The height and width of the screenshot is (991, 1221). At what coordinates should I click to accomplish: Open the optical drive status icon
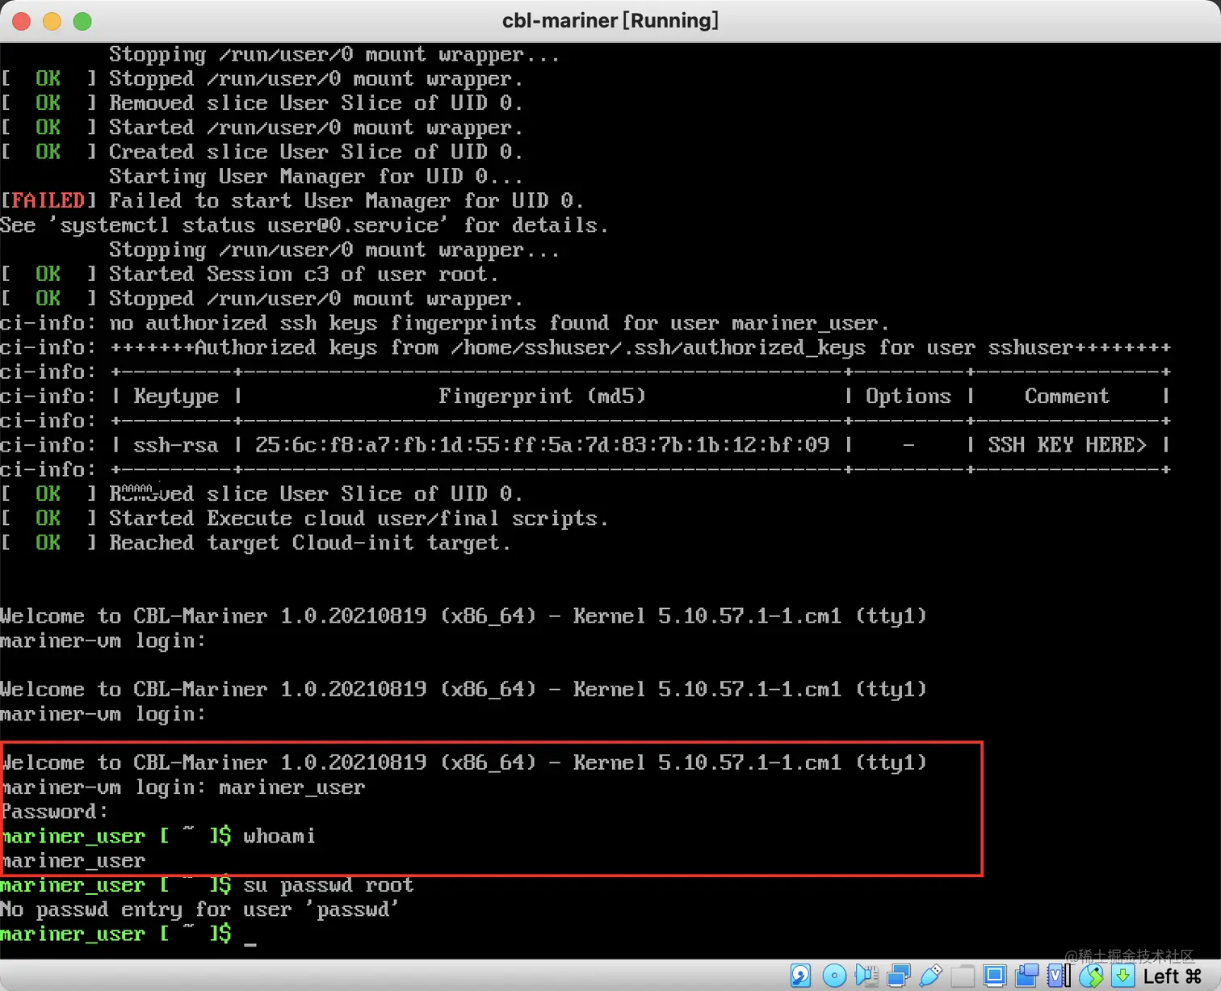click(x=834, y=976)
